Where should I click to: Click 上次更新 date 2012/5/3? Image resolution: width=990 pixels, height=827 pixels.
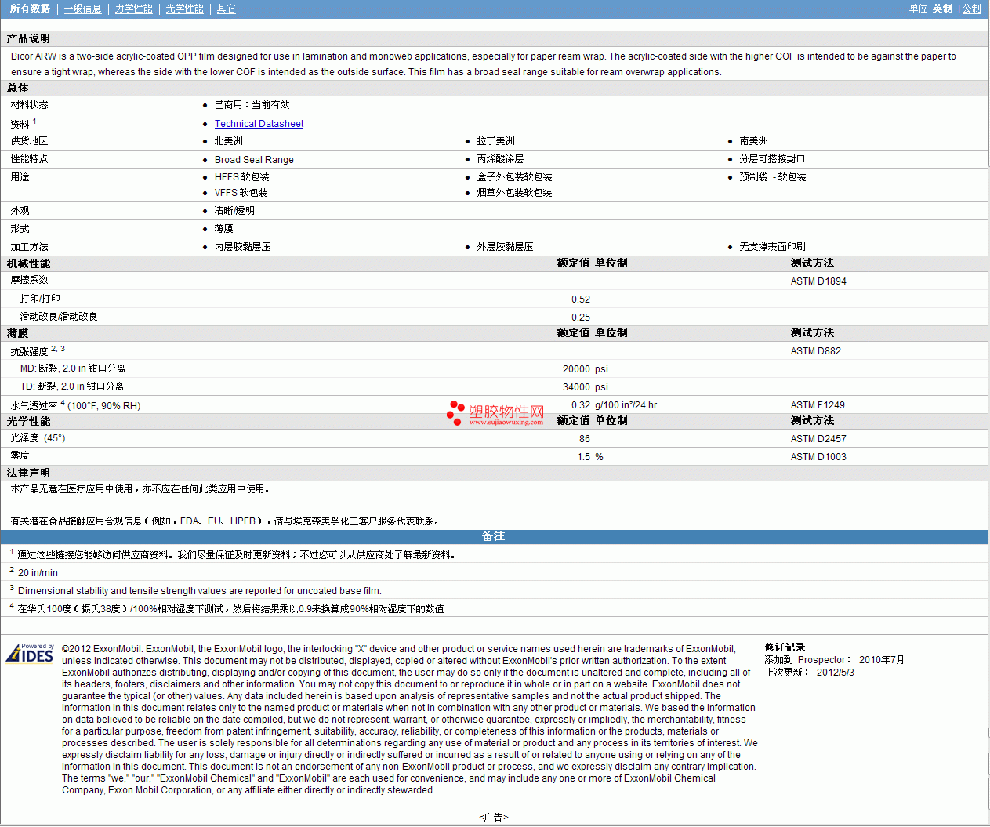pyautogui.click(x=836, y=673)
